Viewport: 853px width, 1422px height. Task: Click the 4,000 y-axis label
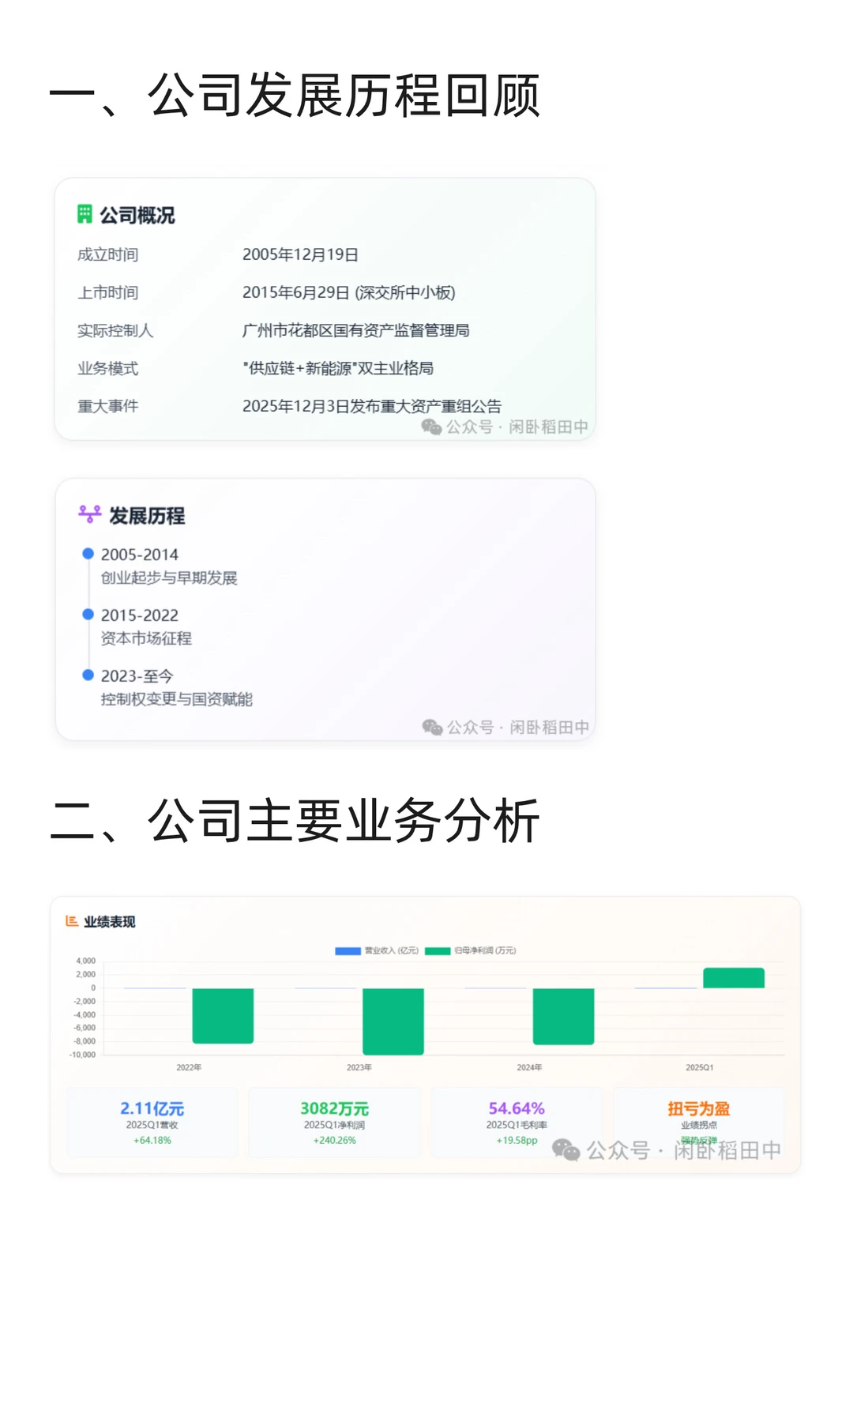86,961
